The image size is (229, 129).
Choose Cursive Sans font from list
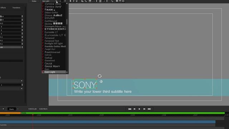pos(53,4)
